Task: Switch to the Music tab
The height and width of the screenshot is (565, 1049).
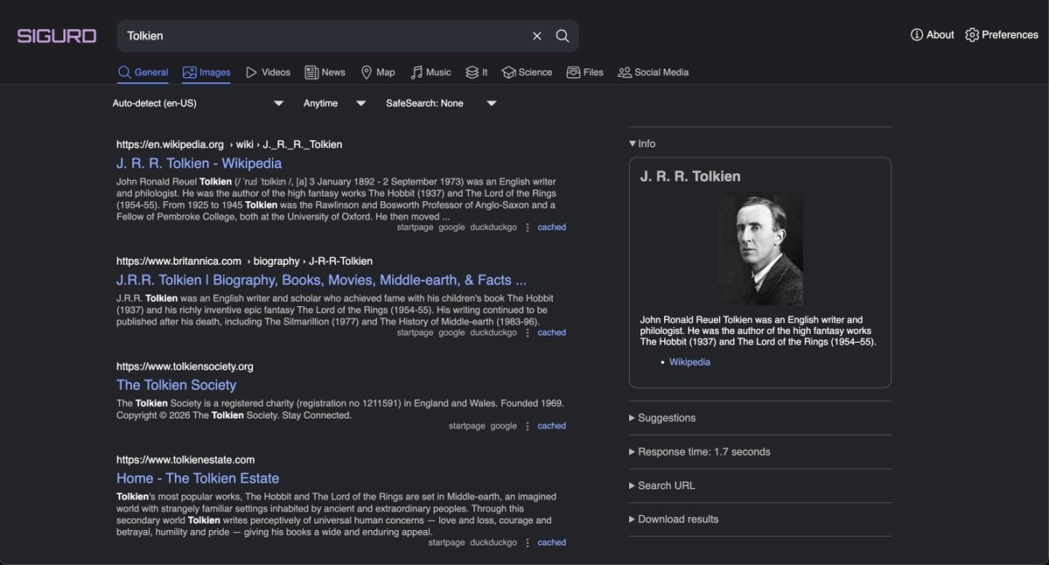Action: (x=430, y=73)
